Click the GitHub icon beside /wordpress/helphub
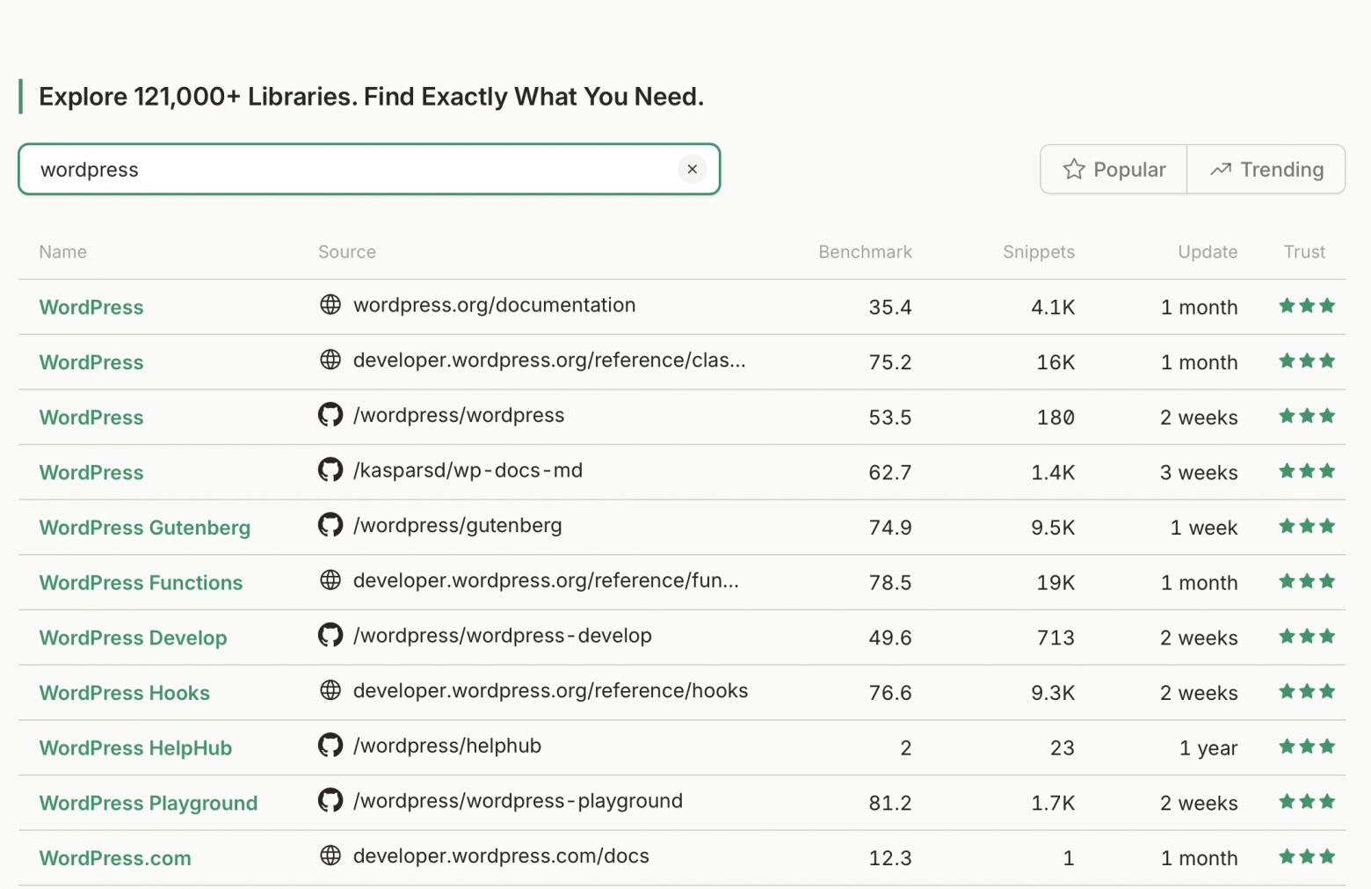The width and height of the screenshot is (1371, 889). pos(330,746)
